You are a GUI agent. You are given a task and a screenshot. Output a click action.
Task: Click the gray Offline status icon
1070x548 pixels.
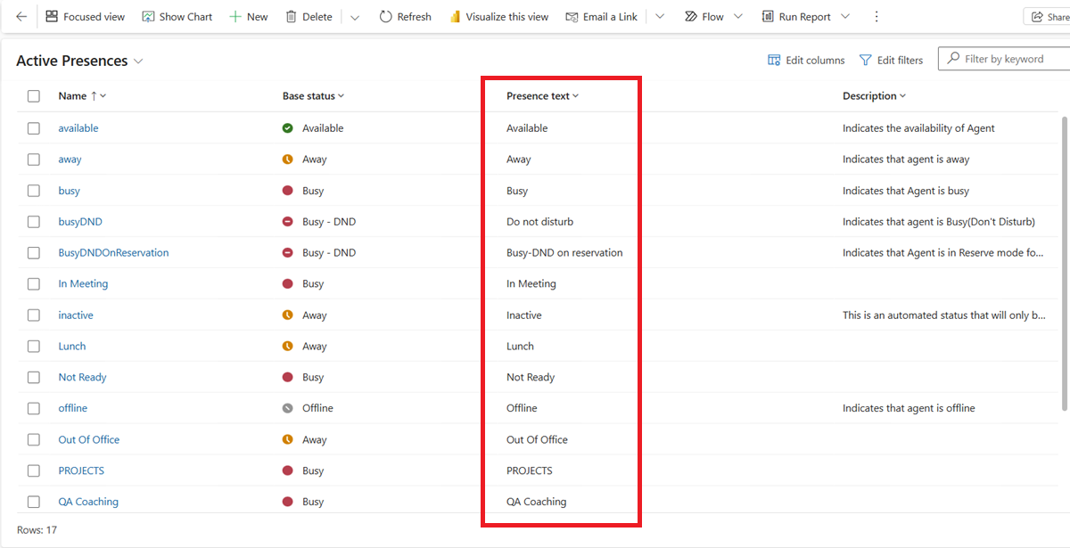coord(288,408)
